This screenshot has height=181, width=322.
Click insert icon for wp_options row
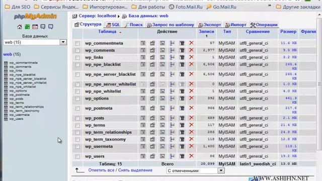pos(172,99)
